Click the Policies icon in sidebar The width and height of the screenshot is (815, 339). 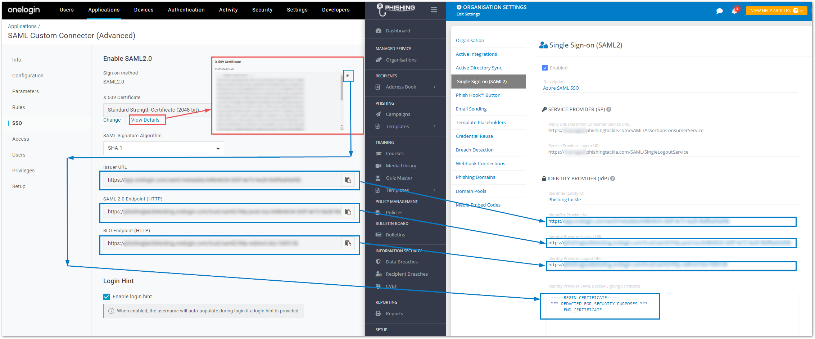point(378,212)
